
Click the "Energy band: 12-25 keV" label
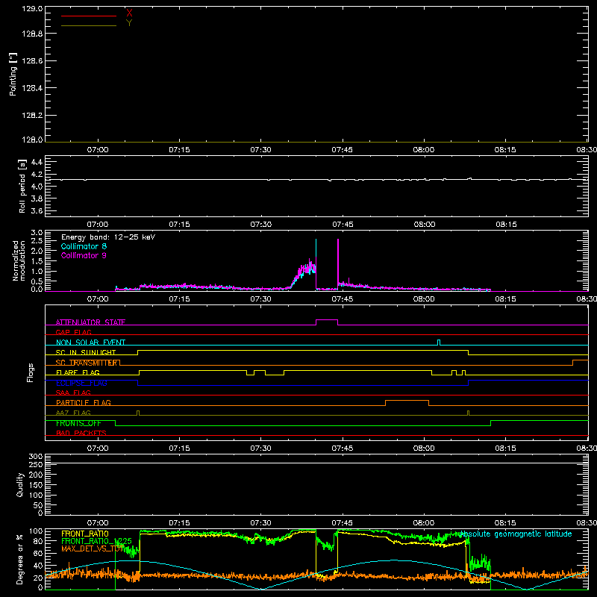[x=108, y=237]
